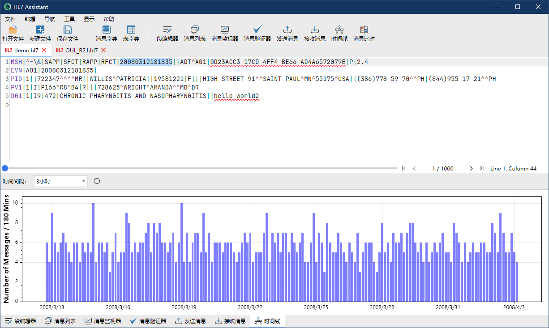The image size is (549, 328).
Task: Click the 2008/3/25 axis label on chart
Action: click(x=316, y=307)
